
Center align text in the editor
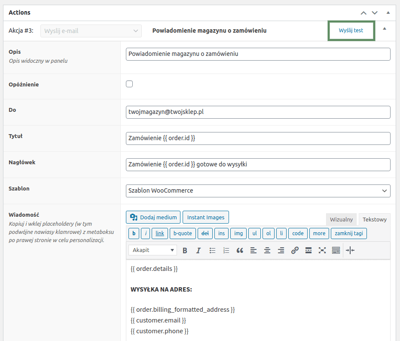point(267,250)
